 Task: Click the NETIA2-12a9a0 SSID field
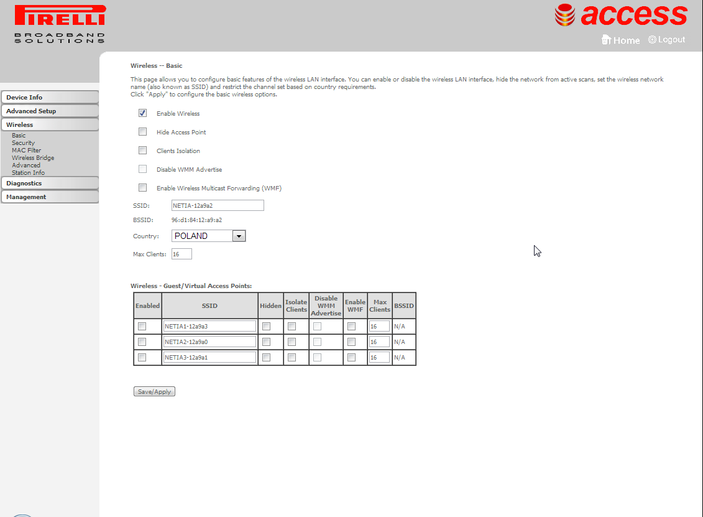point(210,342)
